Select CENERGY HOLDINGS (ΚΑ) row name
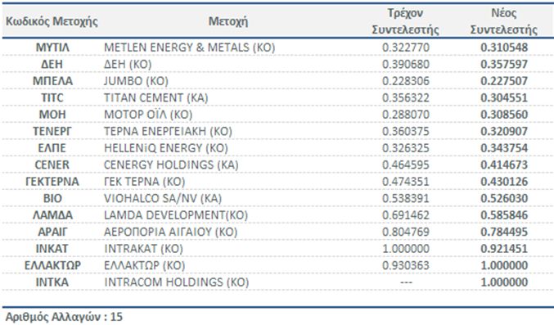This screenshot has height=325, width=554. click(x=171, y=165)
